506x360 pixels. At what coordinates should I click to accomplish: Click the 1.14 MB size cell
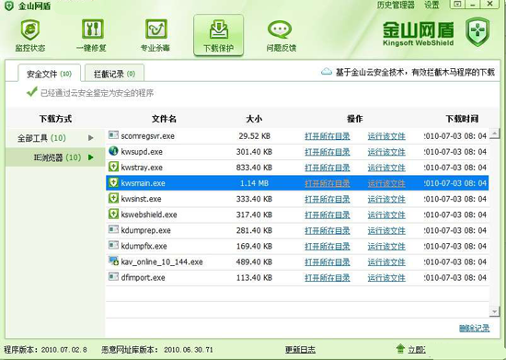254,183
